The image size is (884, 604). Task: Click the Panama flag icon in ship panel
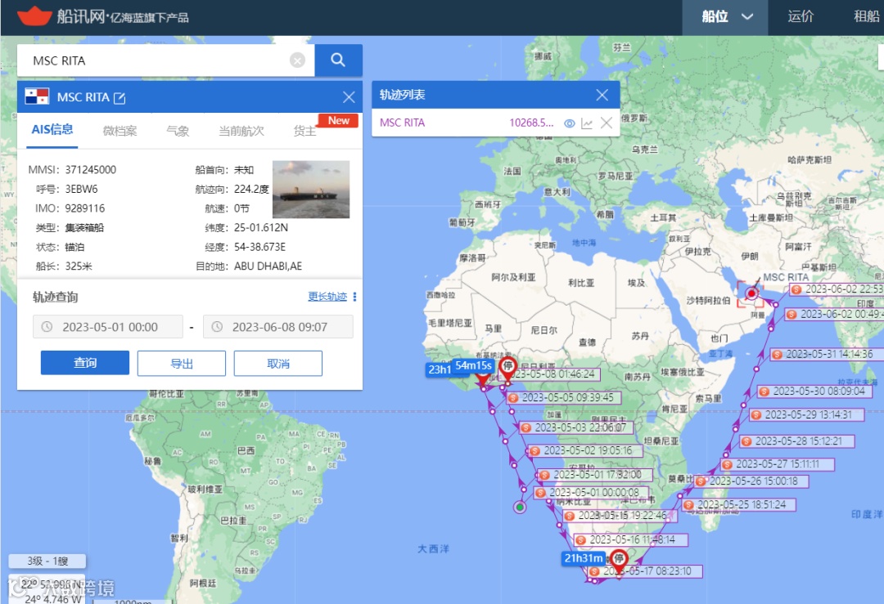(x=37, y=96)
